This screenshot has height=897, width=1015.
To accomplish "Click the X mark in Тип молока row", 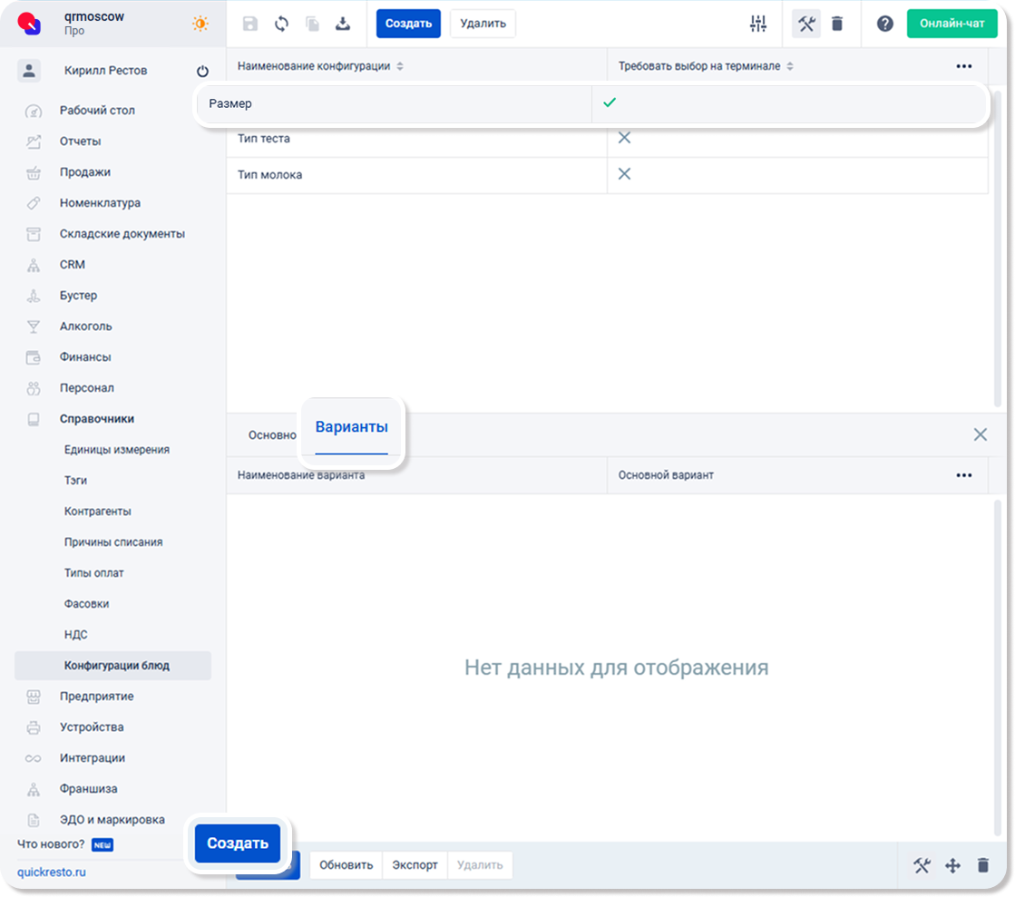I will pyautogui.click(x=624, y=174).
